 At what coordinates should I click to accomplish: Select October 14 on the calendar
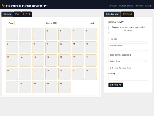point(25,60)
